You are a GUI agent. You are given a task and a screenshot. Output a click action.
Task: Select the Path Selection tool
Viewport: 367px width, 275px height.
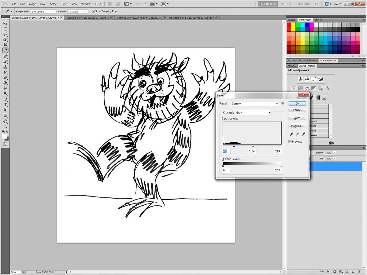pyautogui.click(x=6, y=110)
